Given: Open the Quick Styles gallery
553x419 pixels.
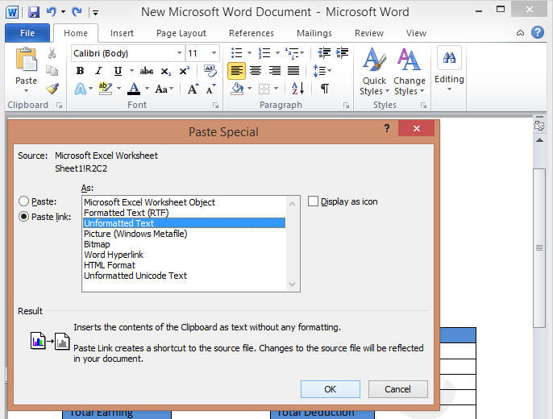Looking at the screenshot, I should 373,73.
